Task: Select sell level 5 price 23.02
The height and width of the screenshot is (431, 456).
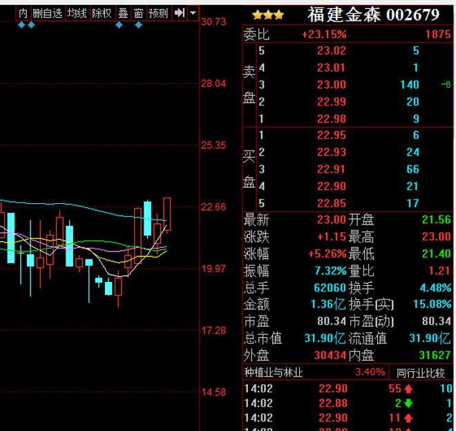Action: click(x=331, y=51)
